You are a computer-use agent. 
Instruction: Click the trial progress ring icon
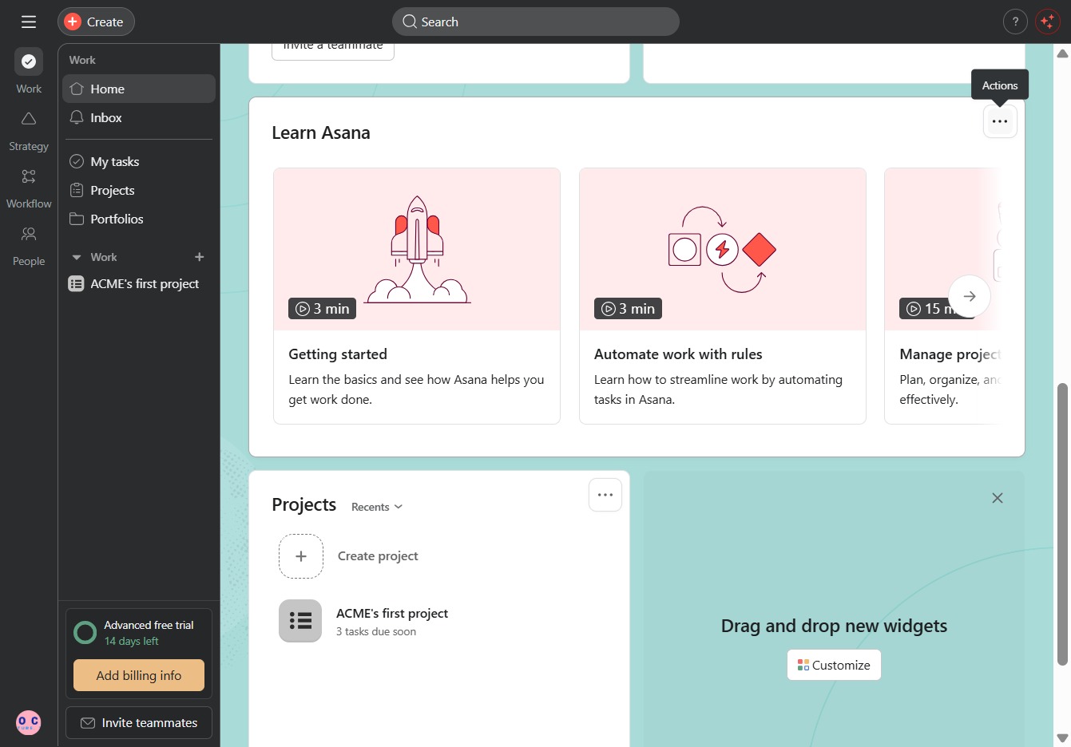point(85,633)
